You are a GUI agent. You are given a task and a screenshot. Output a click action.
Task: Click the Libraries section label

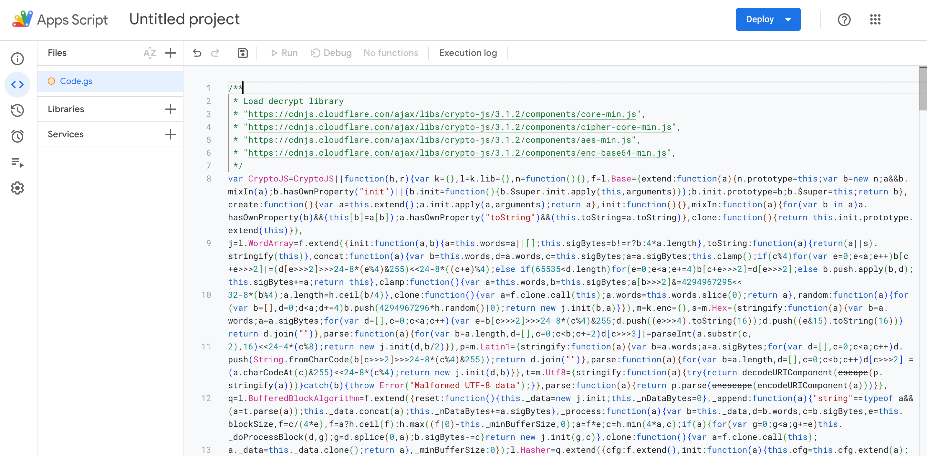point(66,109)
